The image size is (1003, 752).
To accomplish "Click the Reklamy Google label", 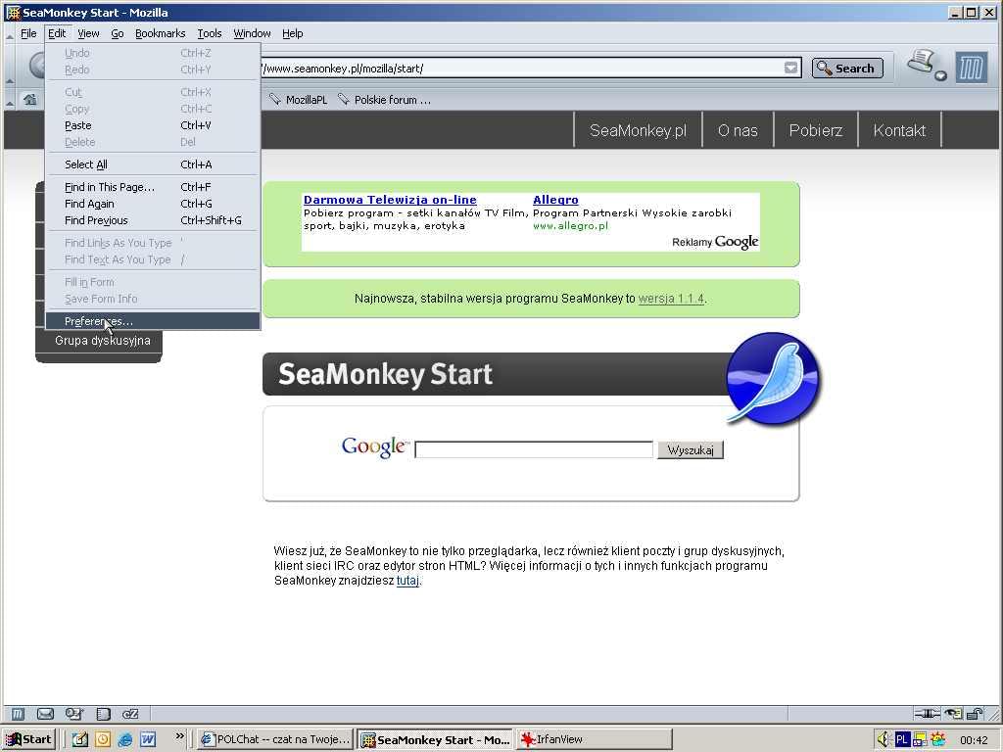I will coord(715,242).
